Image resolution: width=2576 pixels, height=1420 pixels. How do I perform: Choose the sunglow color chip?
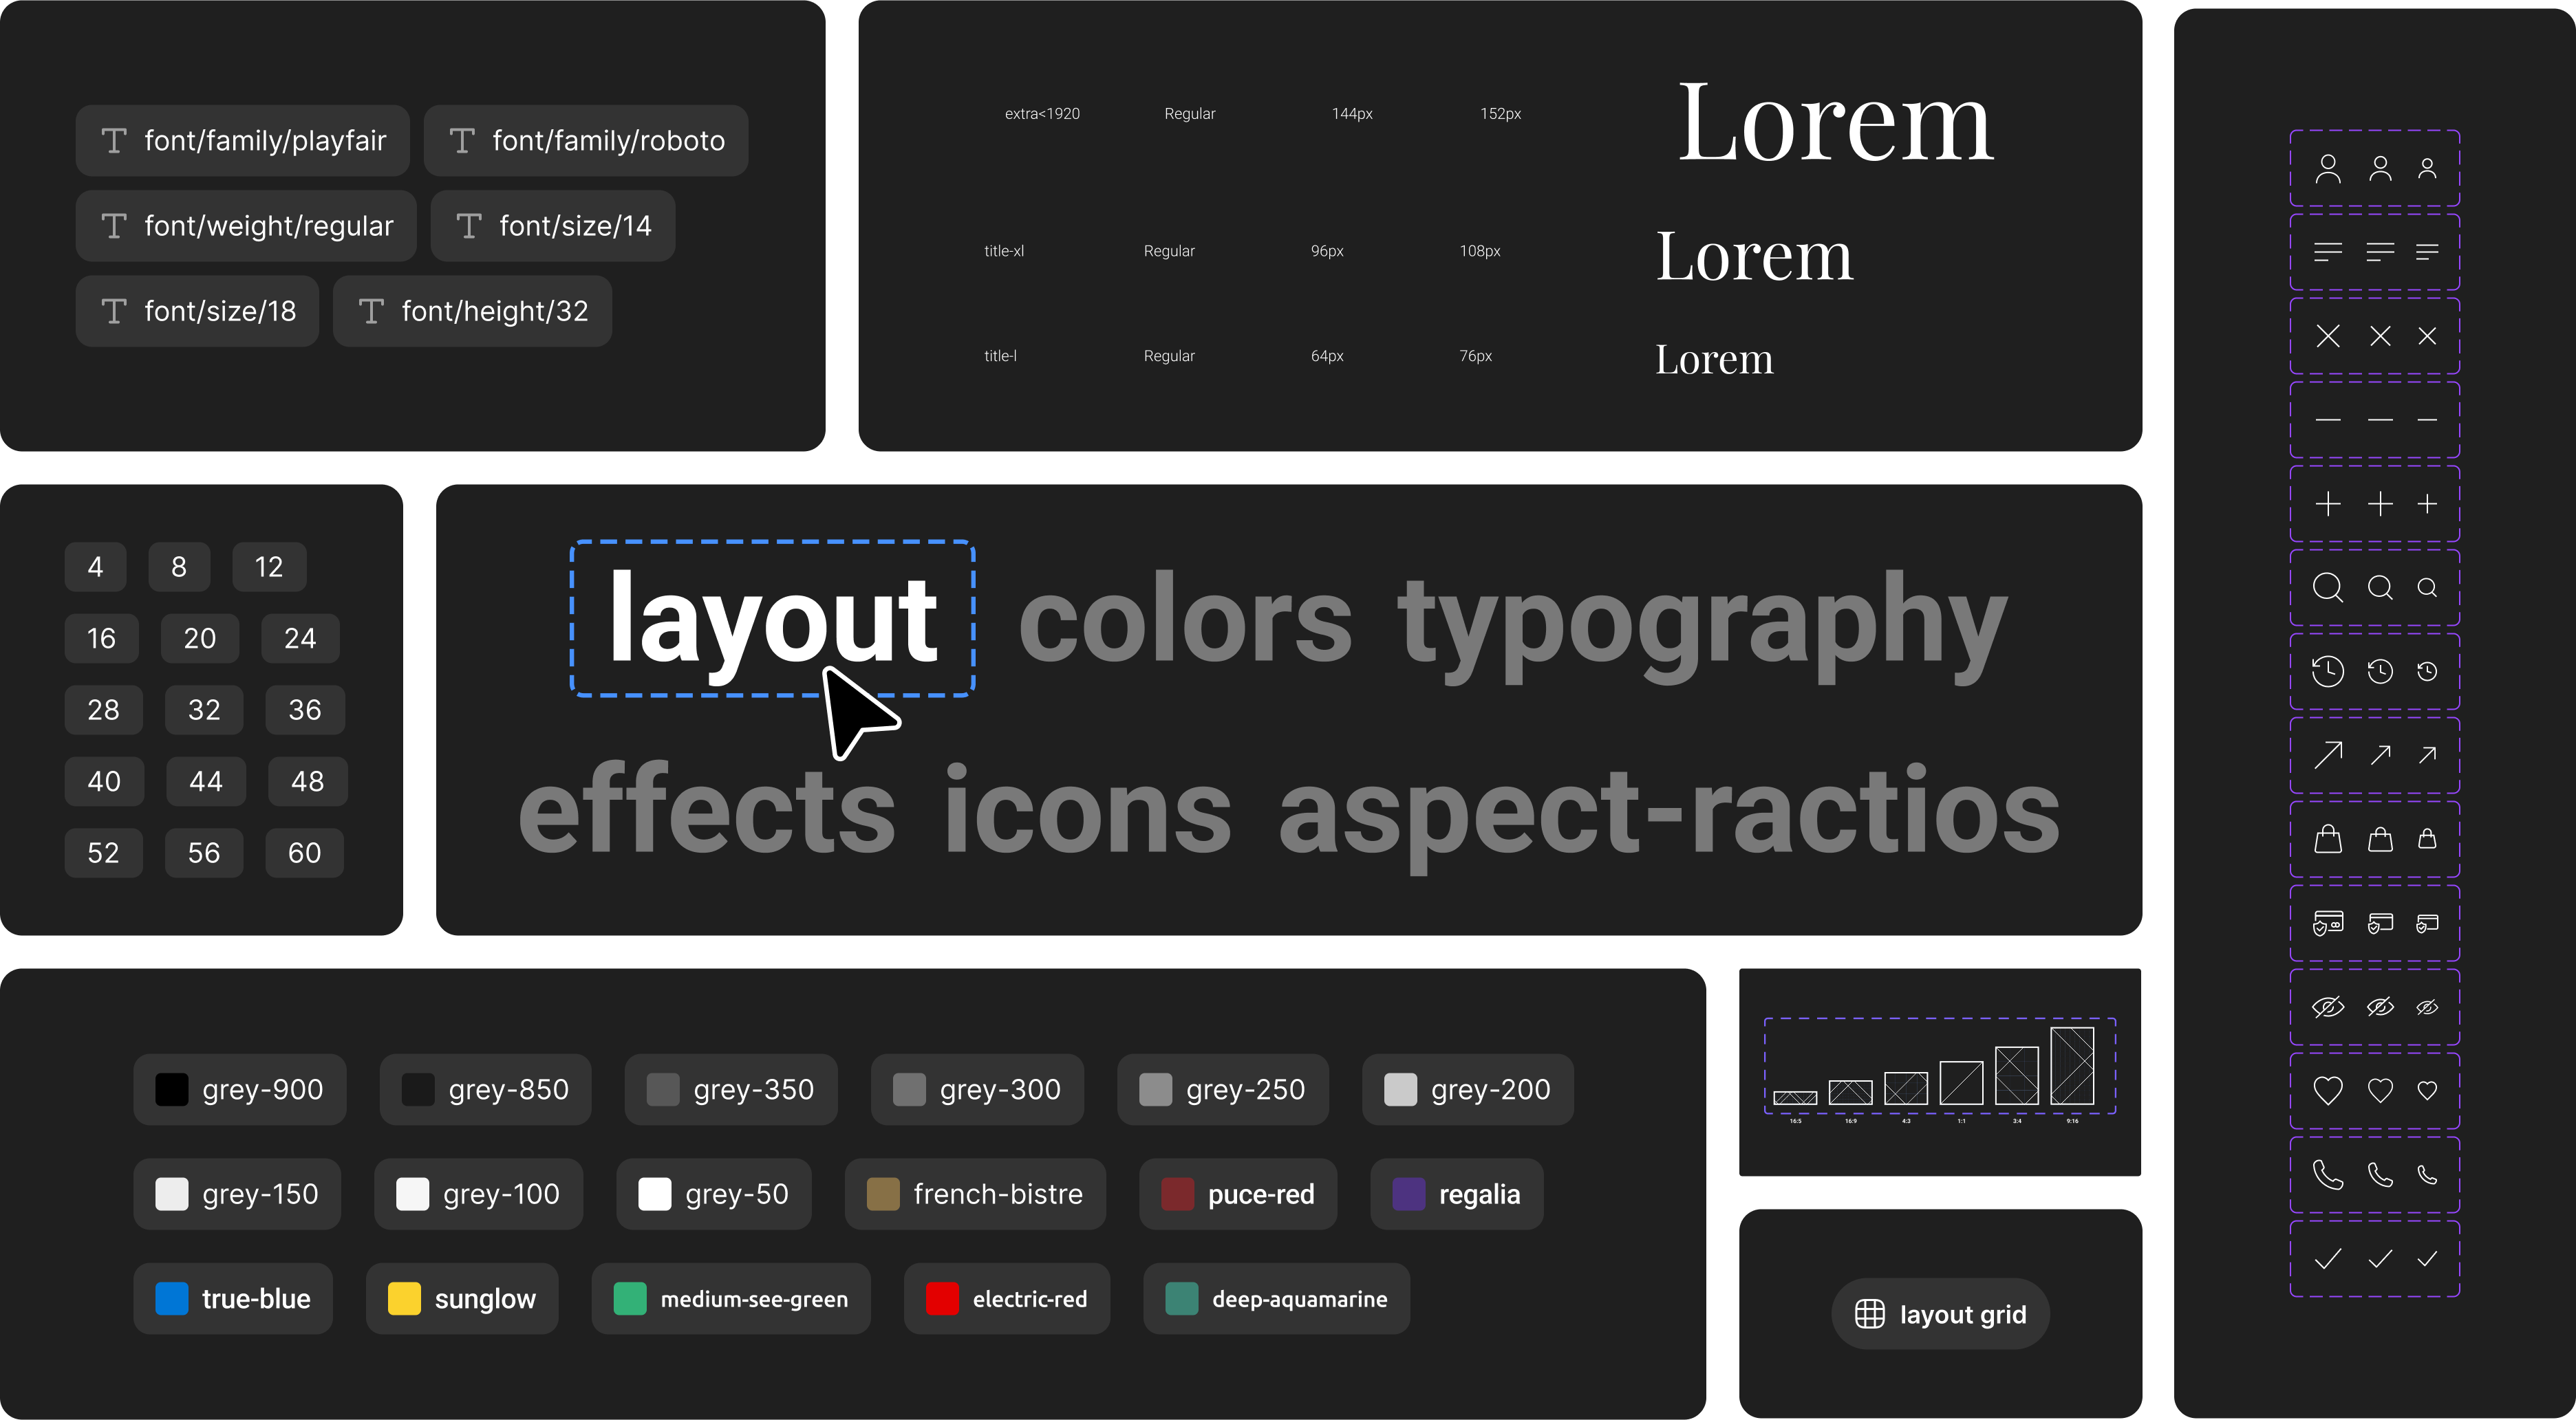click(x=462, y=1299)
